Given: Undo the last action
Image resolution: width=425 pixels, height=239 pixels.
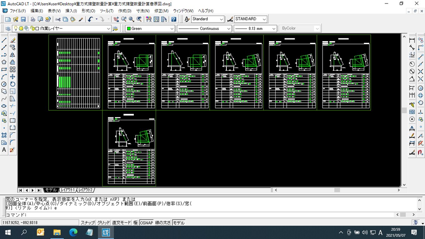Looking at the screenshot, I should 90,19.
